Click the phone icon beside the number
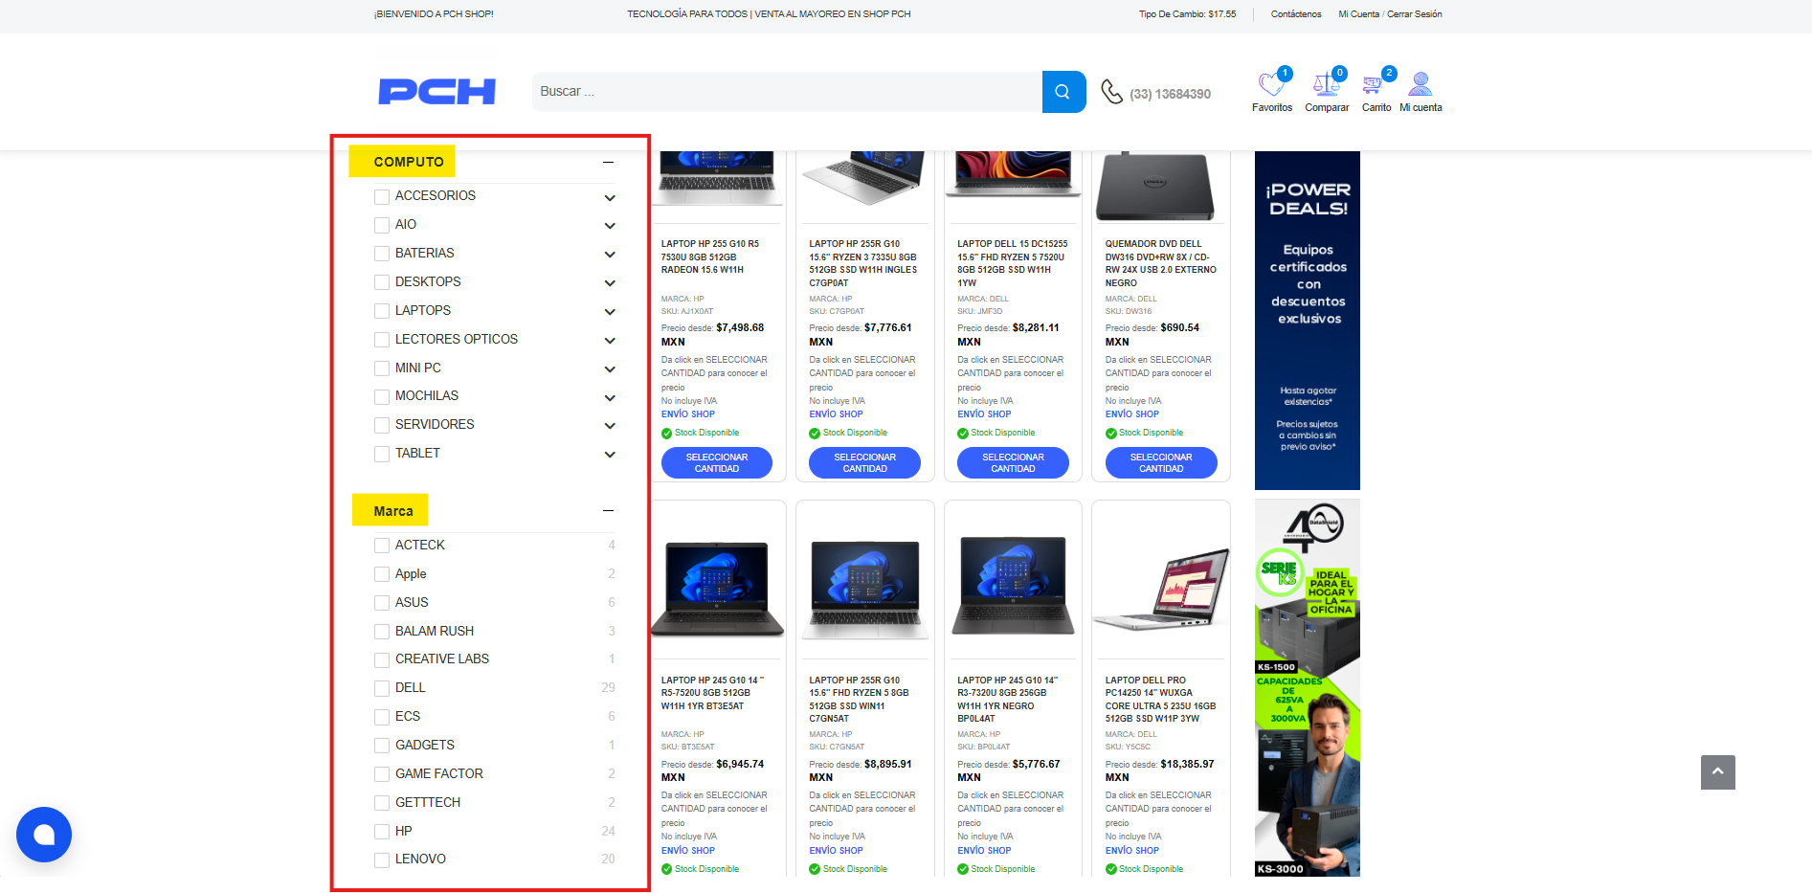The height and width of the screenshot is (893, 1812). coord(1111,92)
